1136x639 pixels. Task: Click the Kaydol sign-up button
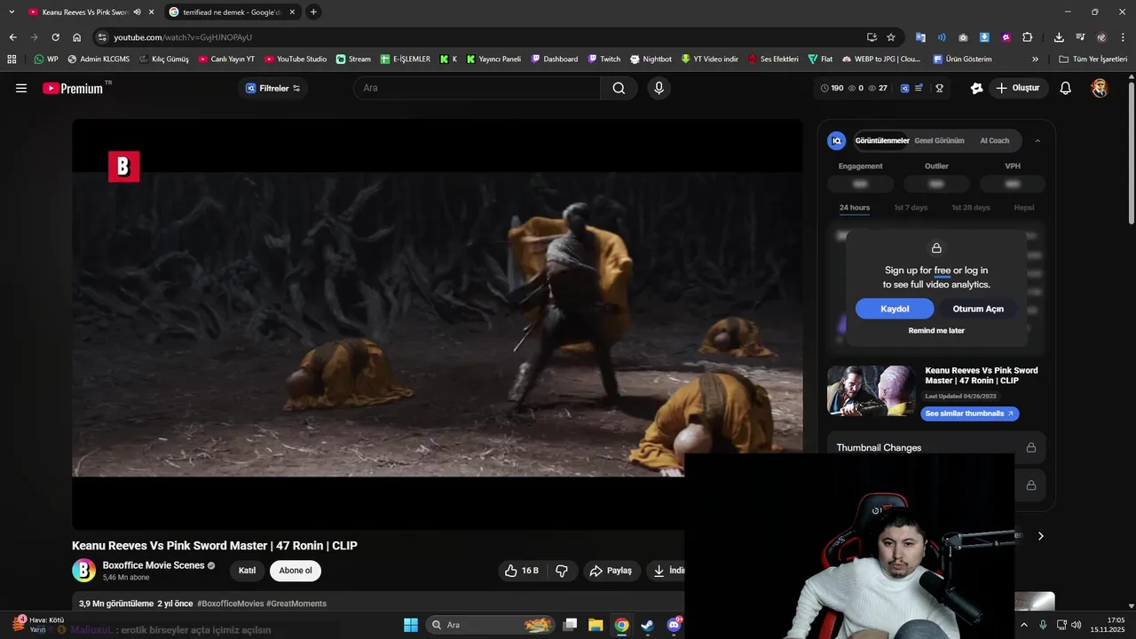click(x=895, y=309)
